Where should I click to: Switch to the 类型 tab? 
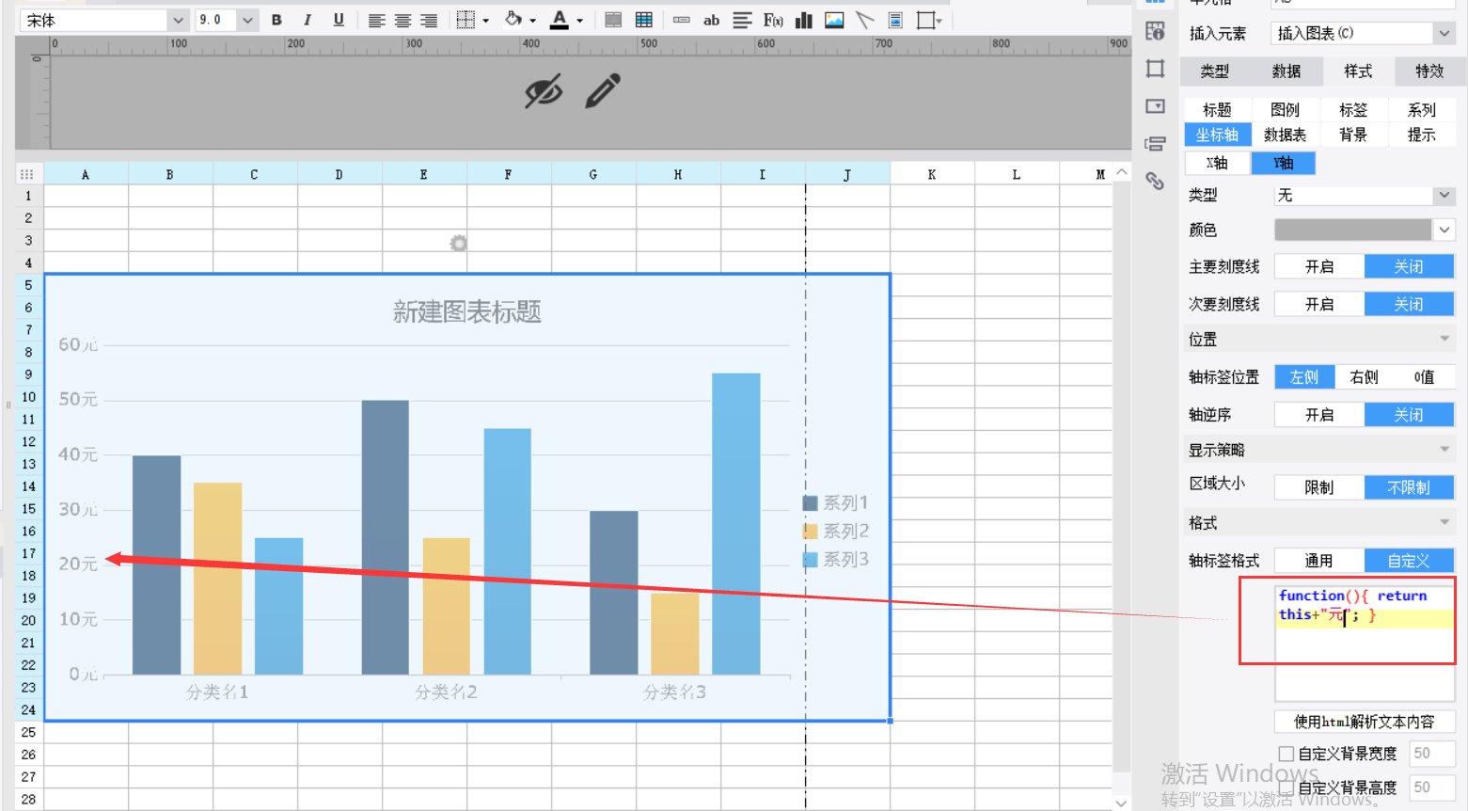point(1214,72)
